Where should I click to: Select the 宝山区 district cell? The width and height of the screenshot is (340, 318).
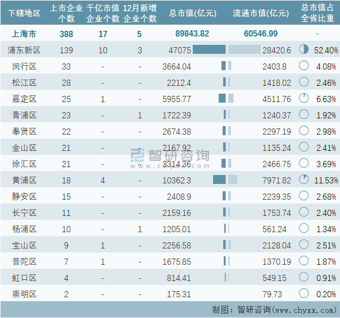[x=24, y=245]
